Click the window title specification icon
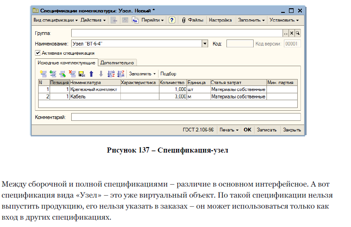The width and height of the screenshot is (351, 227). (x=35, y=11)
